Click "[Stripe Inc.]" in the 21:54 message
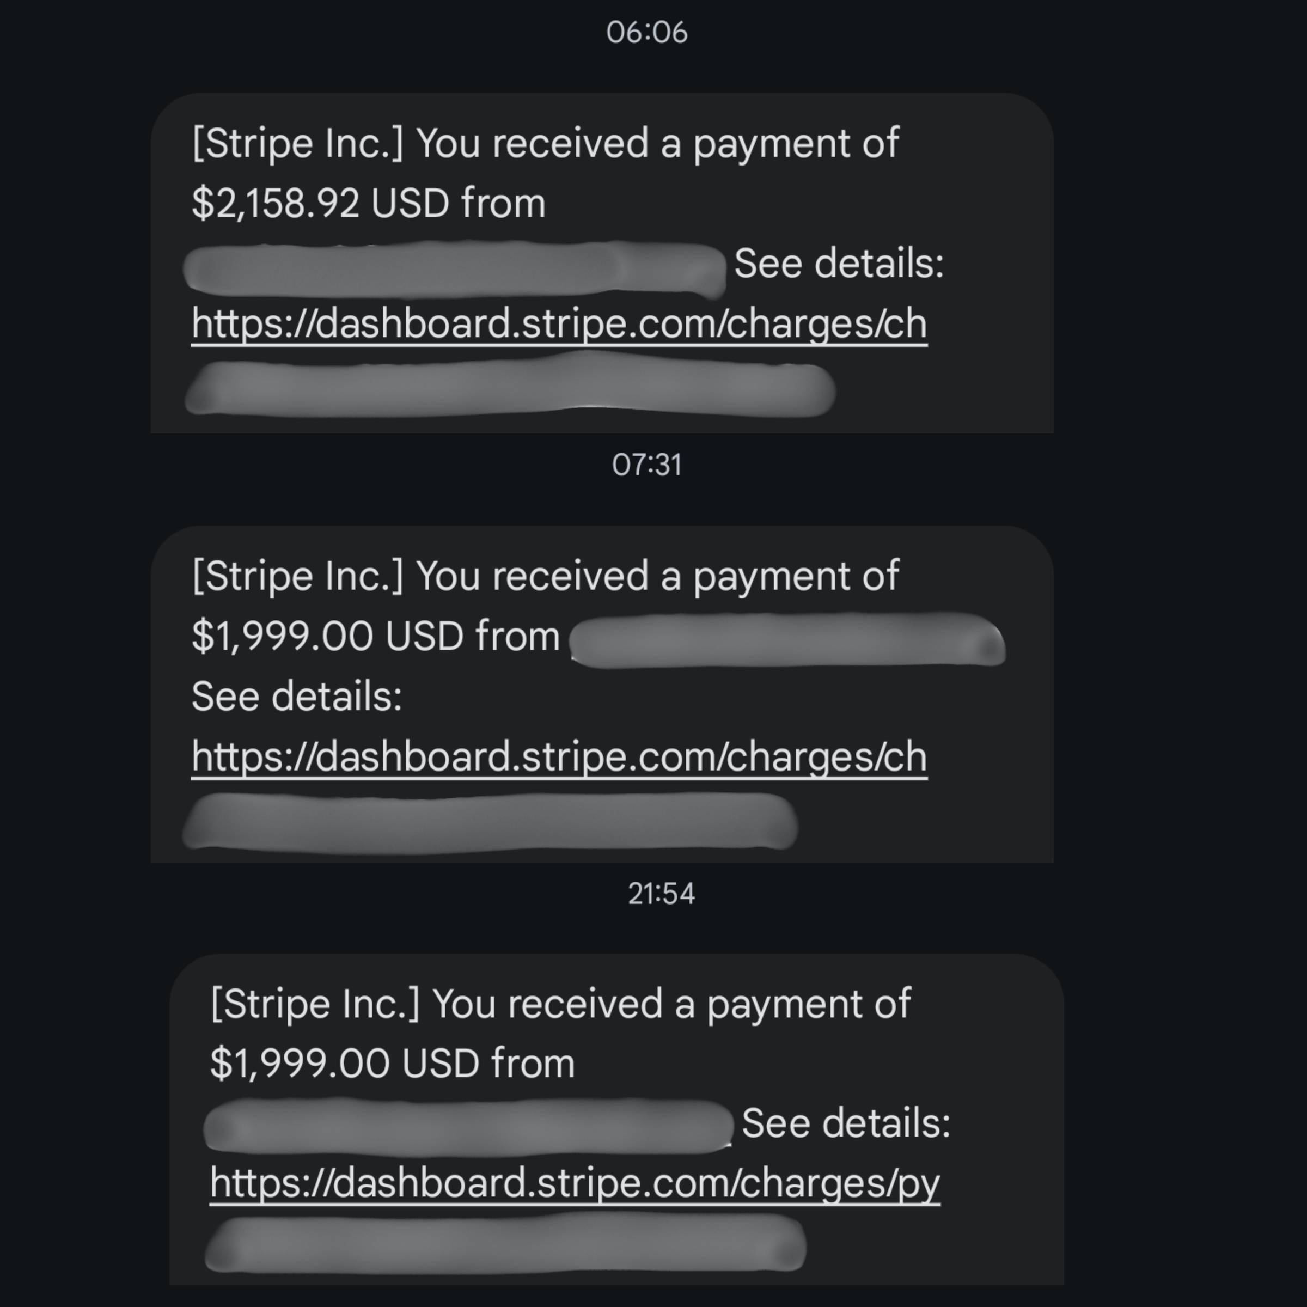Screen dimensions: 1307x1307 pyautogui.click(x=315, y=1003)
